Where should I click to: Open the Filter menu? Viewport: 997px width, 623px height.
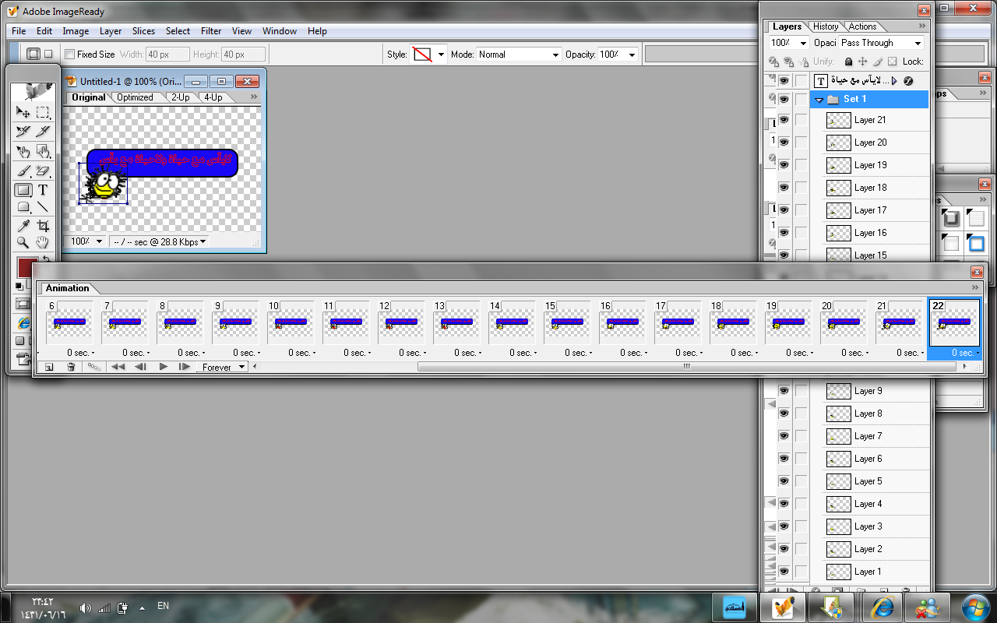(210, 31)
